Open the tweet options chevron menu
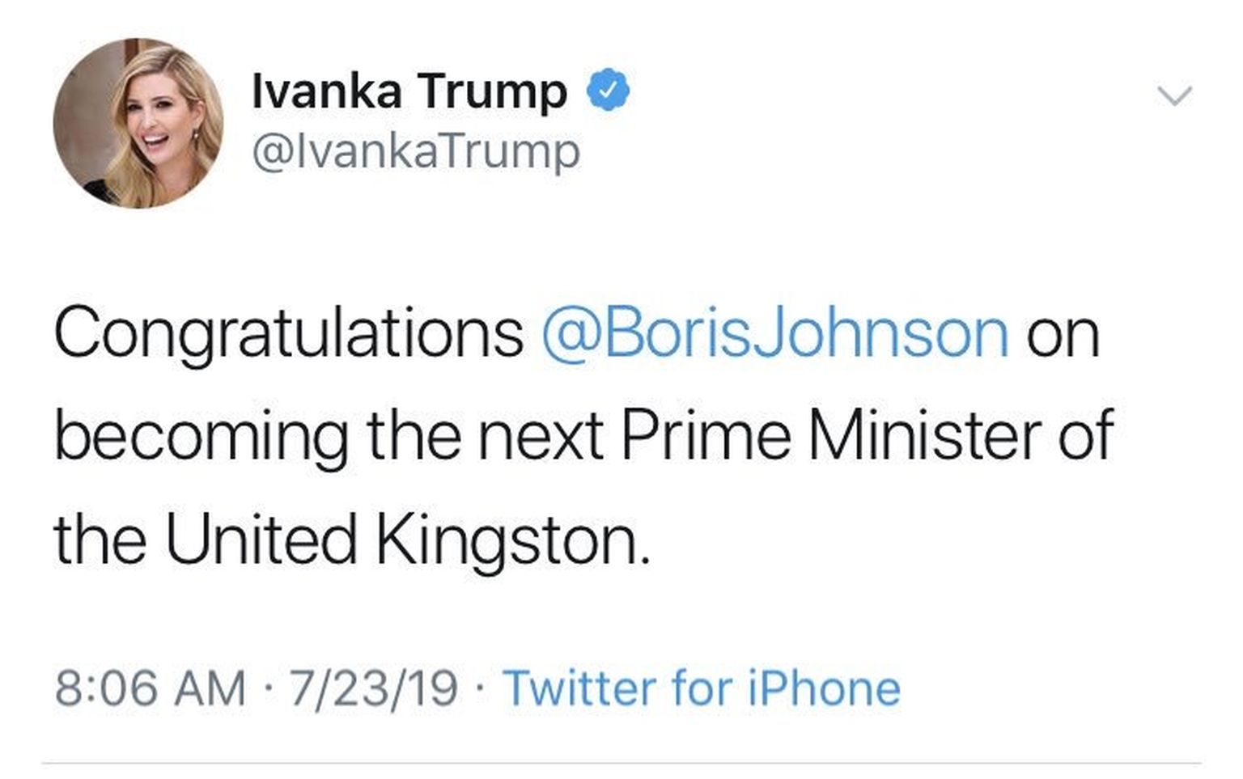The height and width of the screenshot is (779, 1243). (x=1174, y=95)
